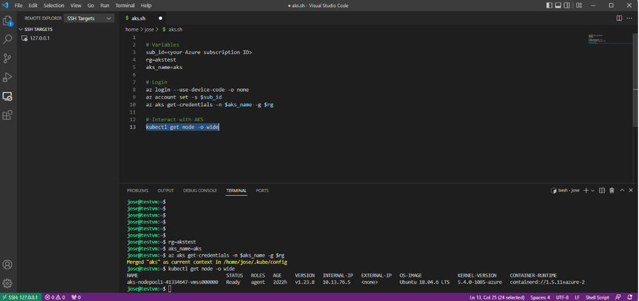Click the VS Code logo icon
This screenshot has width=639, height=301.
pyautogui.click(x=5, y=5)
